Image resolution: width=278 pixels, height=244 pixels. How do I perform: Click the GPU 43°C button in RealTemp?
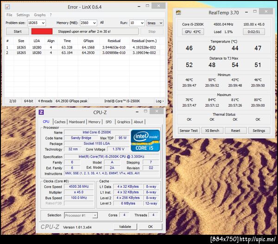click(193, 32)
